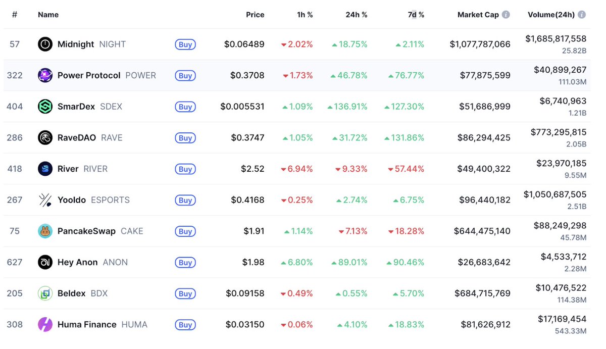The image size is (606, 349).
Task: Click the RaveDAO coin logo
Action: [45, 138]
